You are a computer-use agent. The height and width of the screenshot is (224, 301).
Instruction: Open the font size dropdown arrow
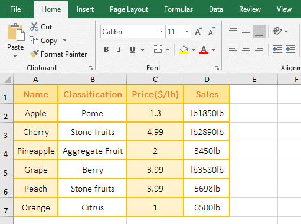187,31
